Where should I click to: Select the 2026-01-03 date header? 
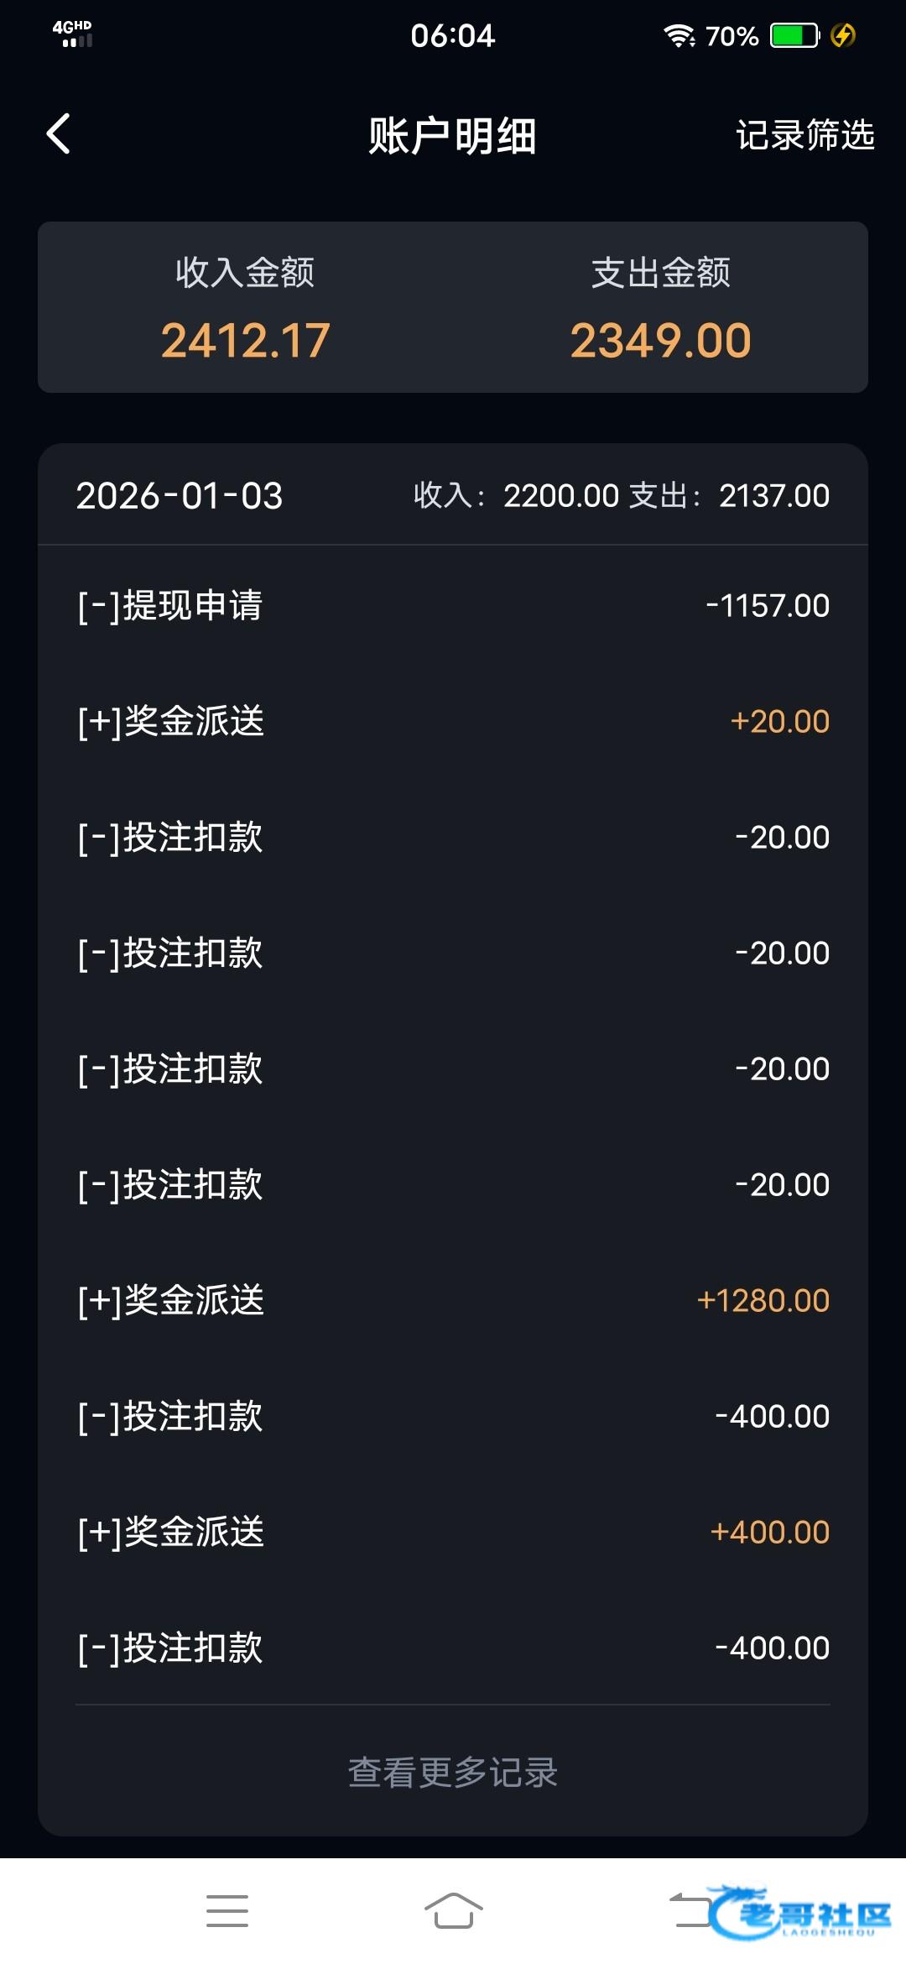pos(180,495)
